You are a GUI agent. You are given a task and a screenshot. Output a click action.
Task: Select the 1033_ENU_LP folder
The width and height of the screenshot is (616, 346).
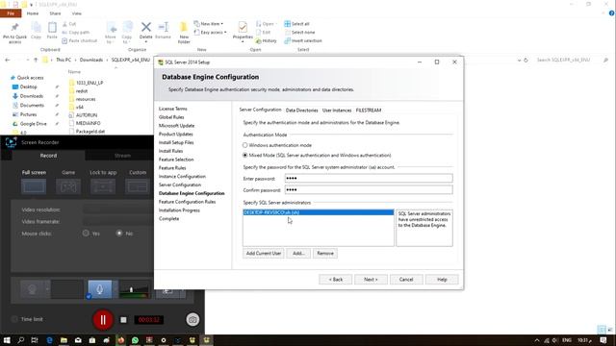(x=90, y=83)
